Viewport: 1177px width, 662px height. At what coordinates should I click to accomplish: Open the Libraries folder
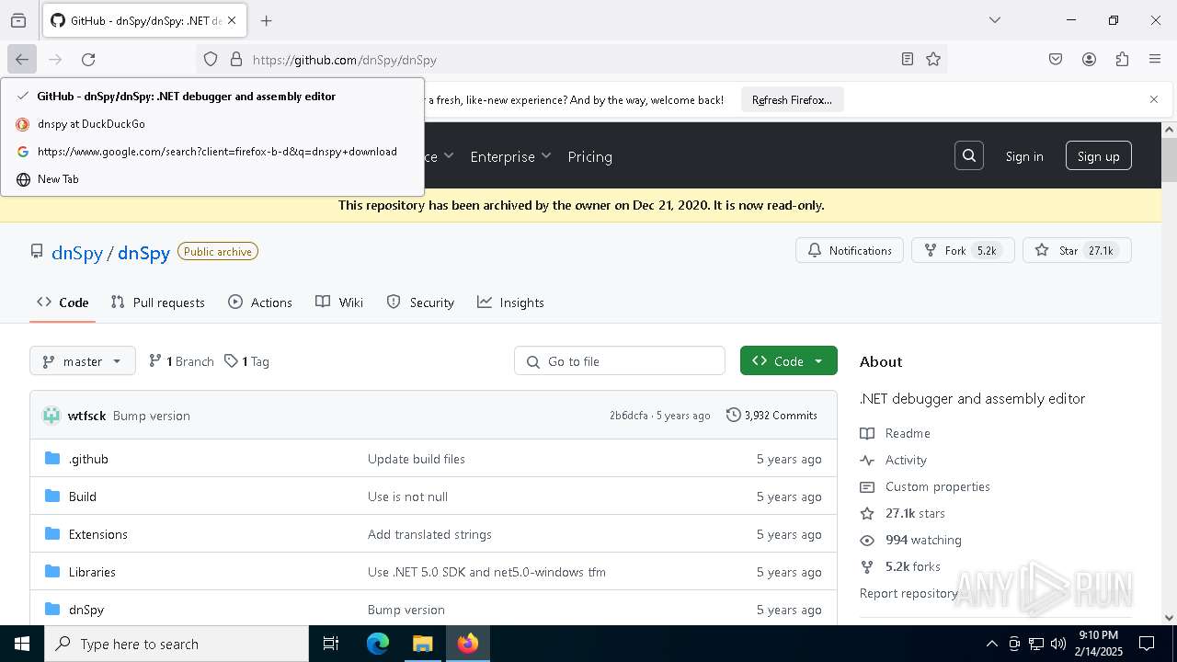point(92,572)
